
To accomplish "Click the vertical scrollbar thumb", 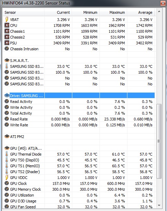I will [159, 141].
